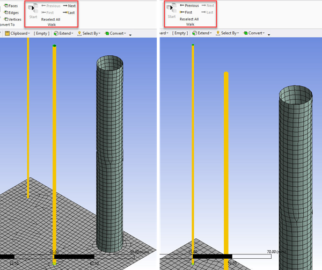
Task: Click Reselect All below the greyed-out First button
Action: [x=51, y=19]
